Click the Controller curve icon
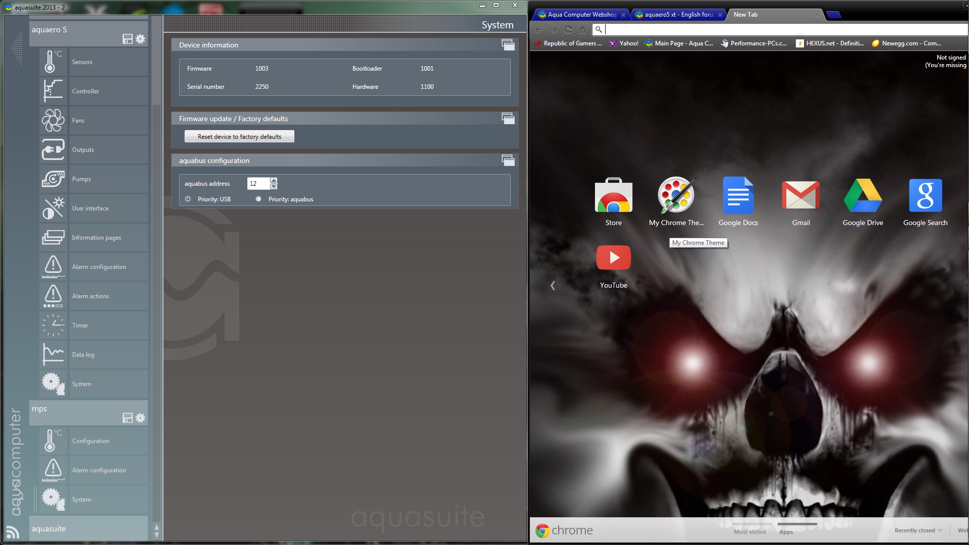The width and height of the screenshot is (969, 545). 52,91
